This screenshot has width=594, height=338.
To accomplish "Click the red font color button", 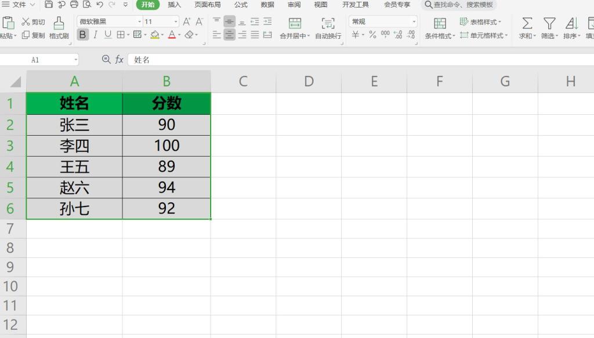I will click(x=172, y=35).
